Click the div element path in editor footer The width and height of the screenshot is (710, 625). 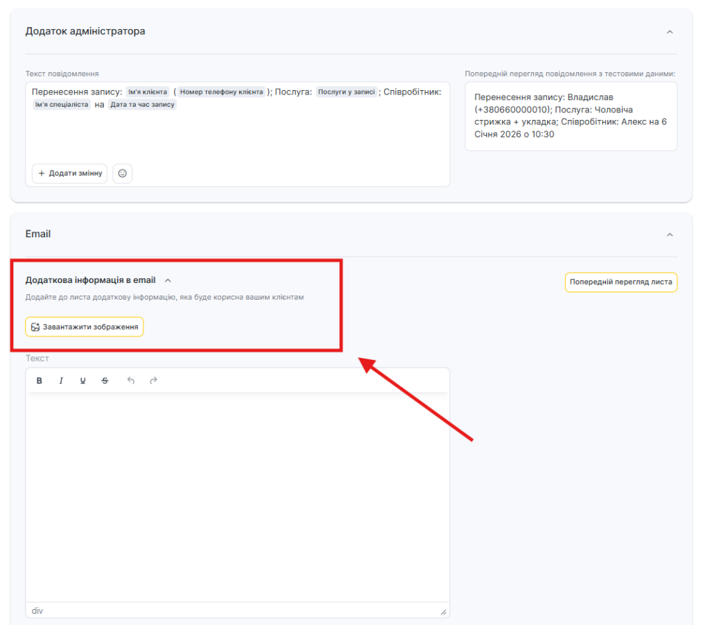tap(37, 610)
